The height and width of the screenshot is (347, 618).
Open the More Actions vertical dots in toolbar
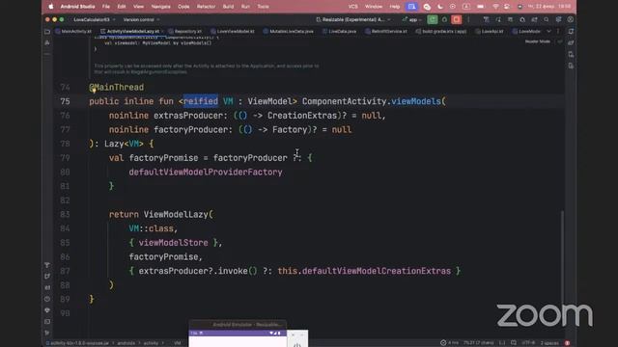click(468, 19)
